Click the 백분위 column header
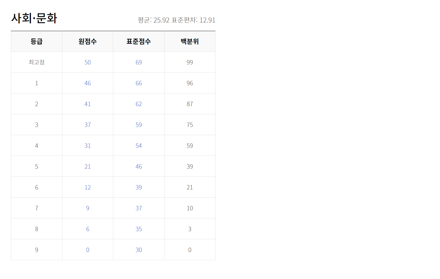This screenshot has height=279, width=440. [190, 41]
